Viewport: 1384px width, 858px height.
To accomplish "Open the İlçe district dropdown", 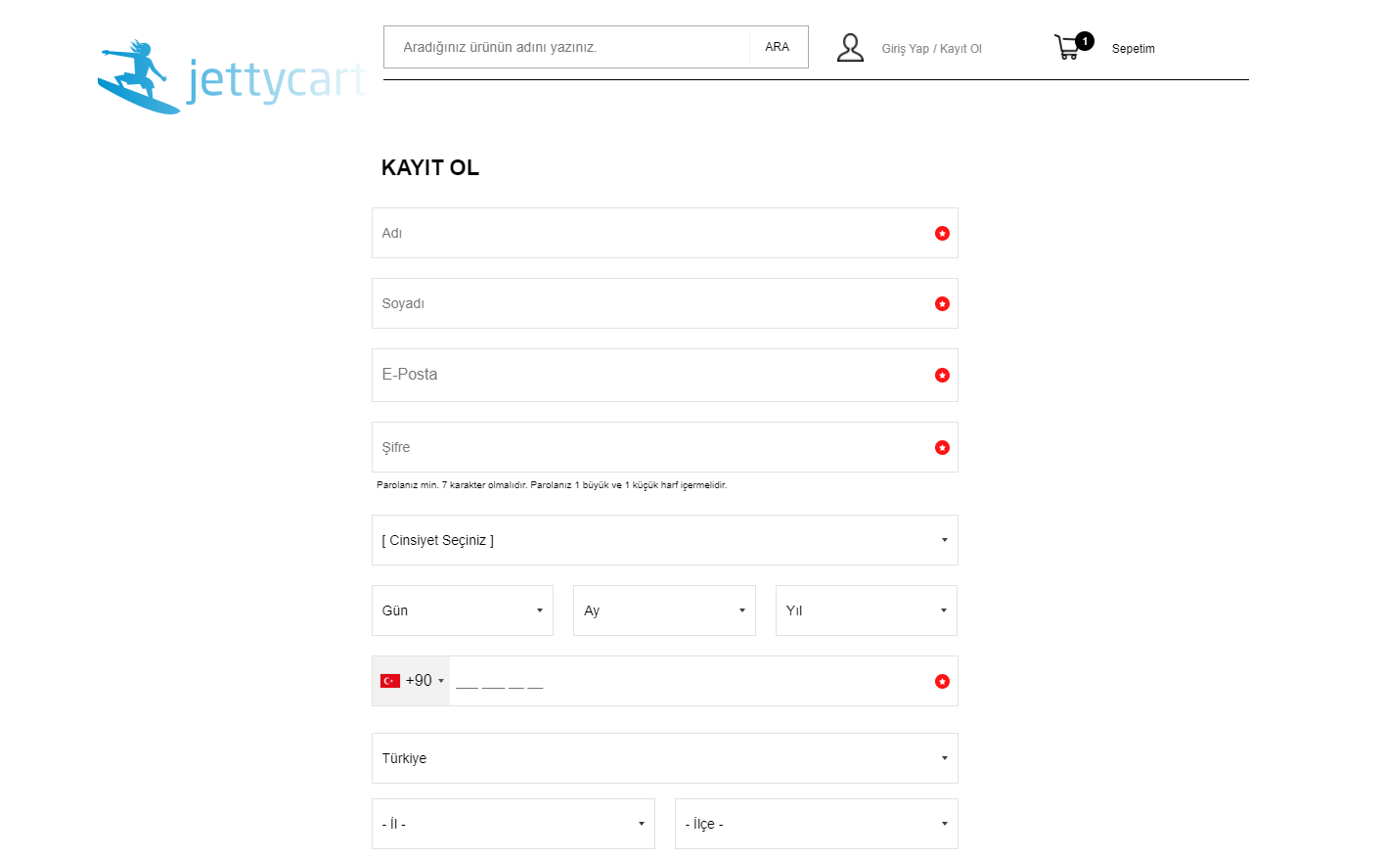I will [x=817, y=824].
